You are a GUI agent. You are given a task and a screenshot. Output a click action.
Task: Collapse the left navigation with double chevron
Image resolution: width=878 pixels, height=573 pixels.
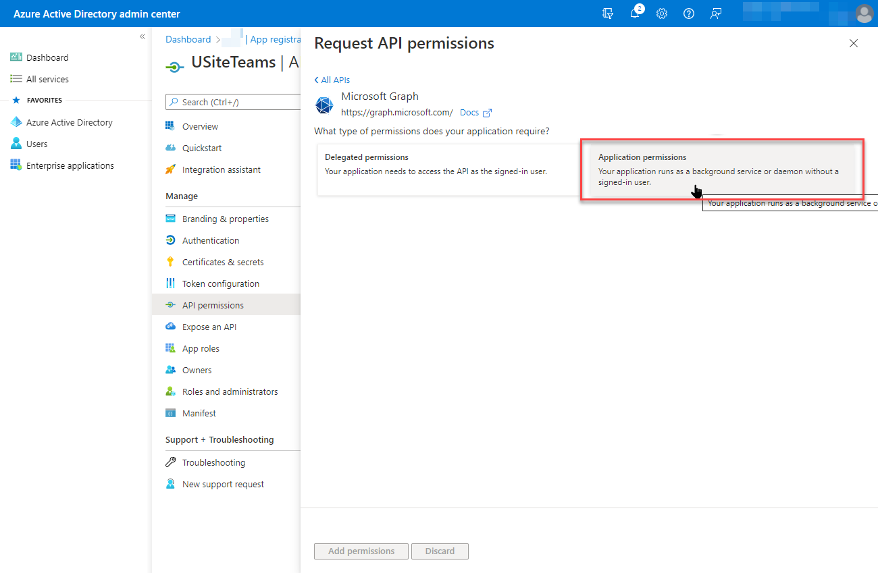[x=143, y=36]
